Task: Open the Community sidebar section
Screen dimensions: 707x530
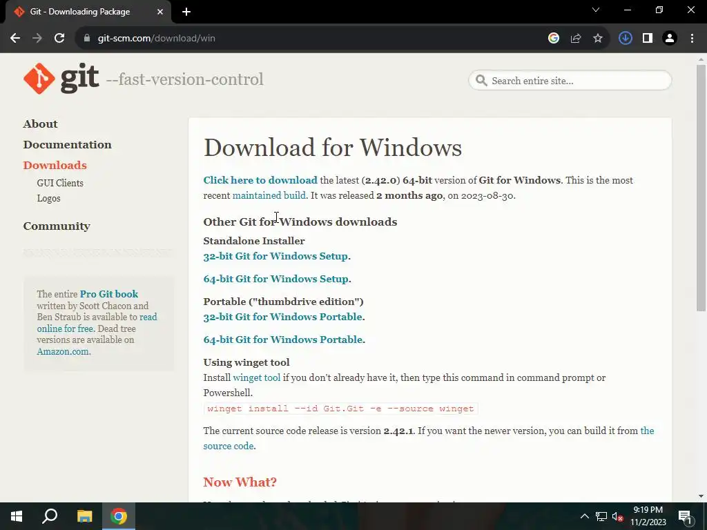Action: (57, 226)
